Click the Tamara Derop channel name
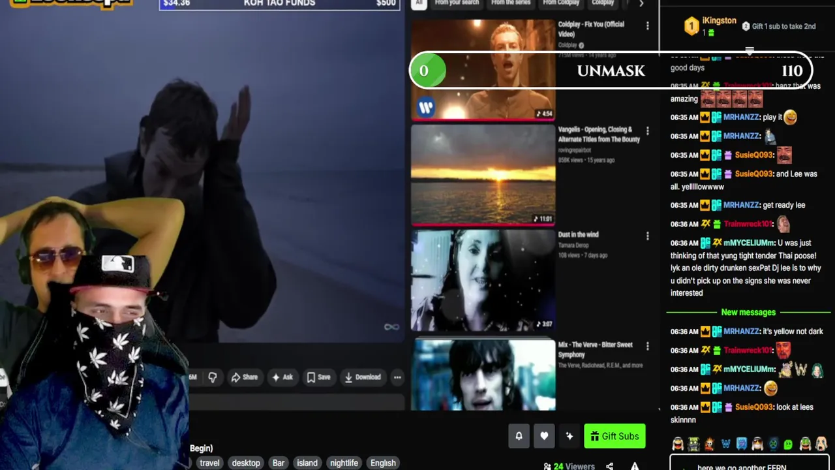This screenshot has height=470, width=835. [x=573, y=245]
